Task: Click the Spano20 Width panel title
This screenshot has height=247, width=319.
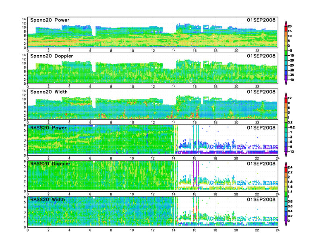Action: [x=49, y=92]
